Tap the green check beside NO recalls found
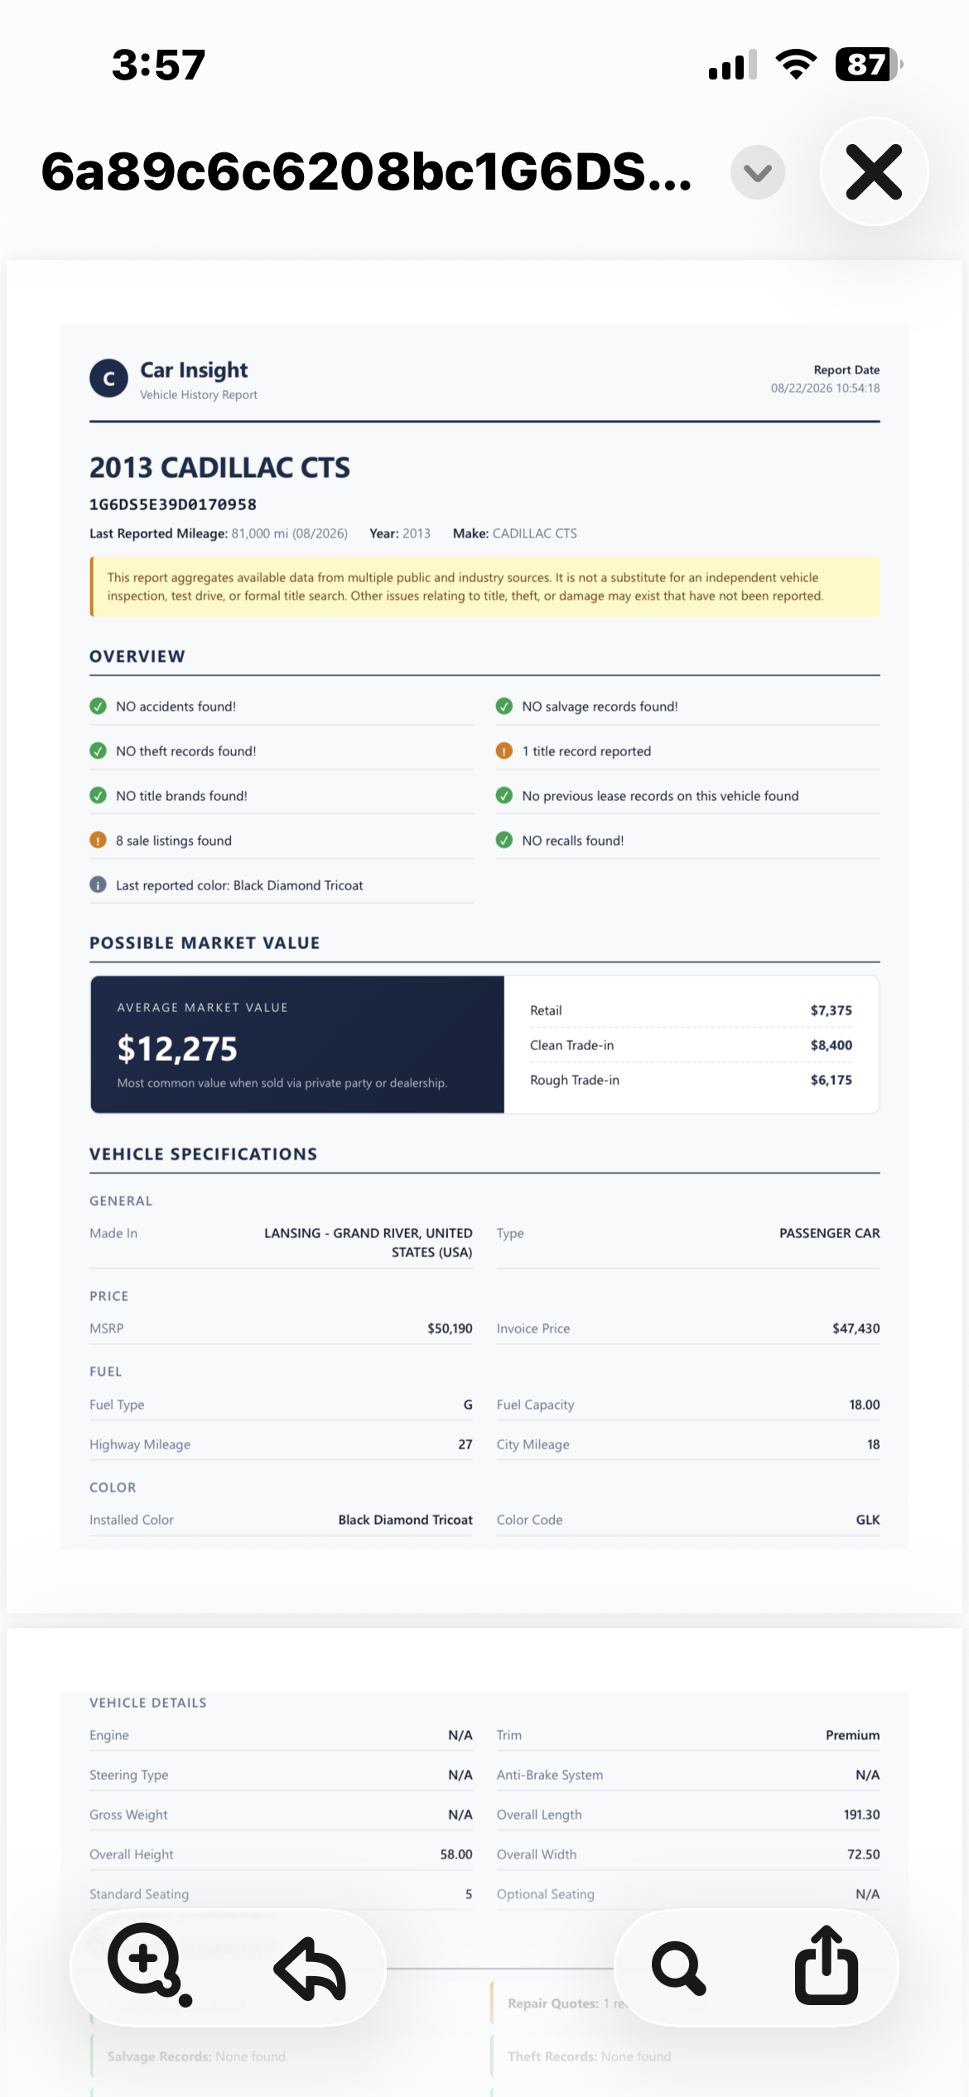The width and height of the screenshot is (969, 2097). [x=504, y=841]
